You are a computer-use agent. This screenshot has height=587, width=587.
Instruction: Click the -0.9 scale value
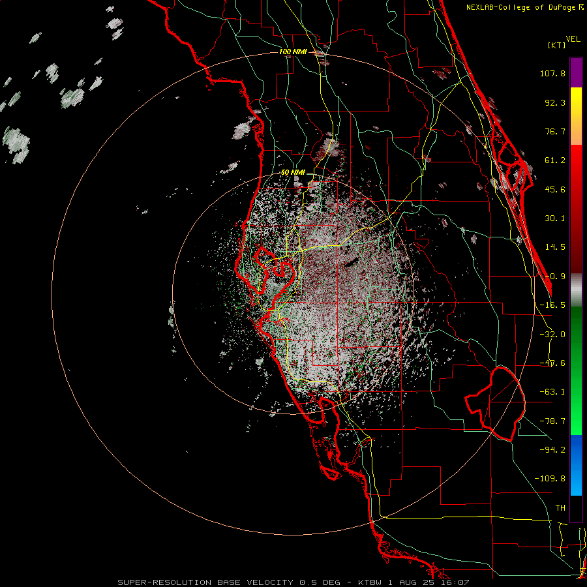click(x=555, y=277)
